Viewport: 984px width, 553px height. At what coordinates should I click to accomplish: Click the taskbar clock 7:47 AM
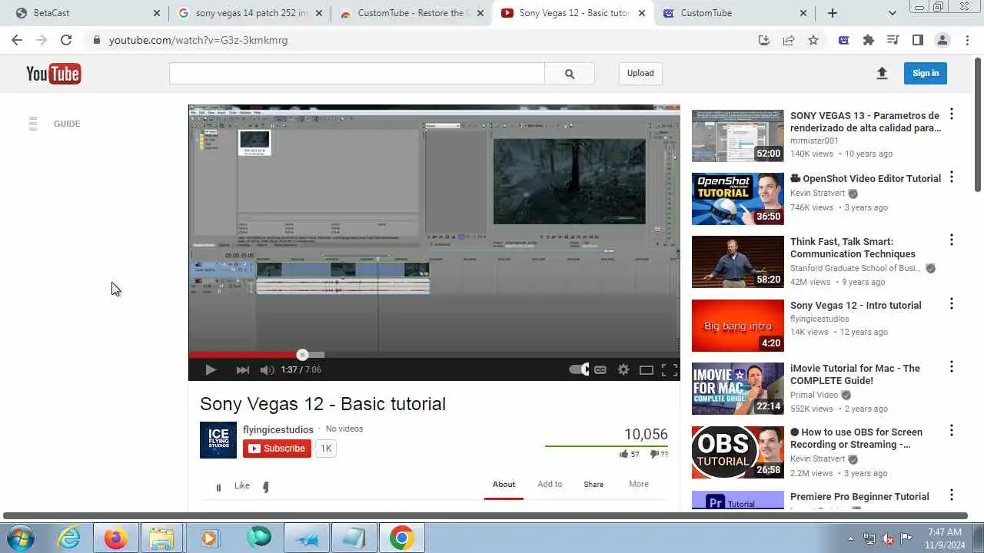(945, 531)
